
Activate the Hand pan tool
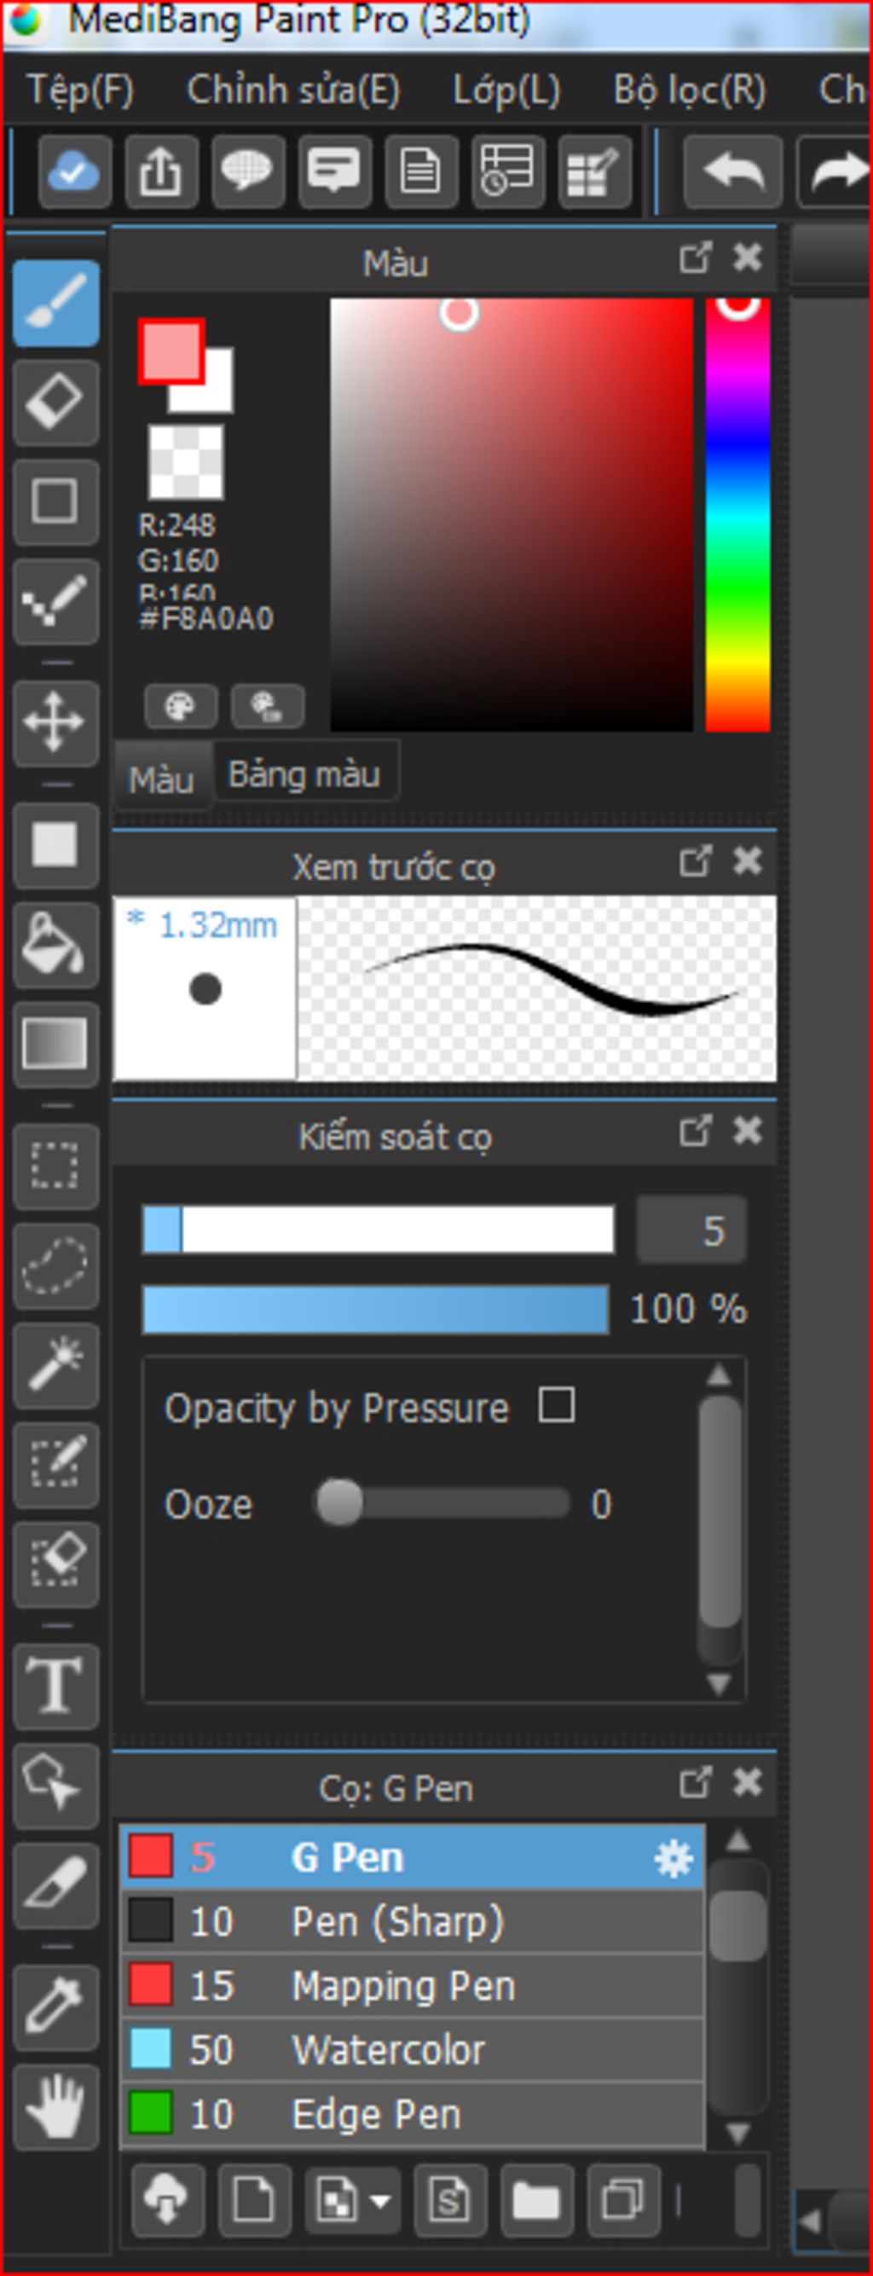(x=55, y=2107)
